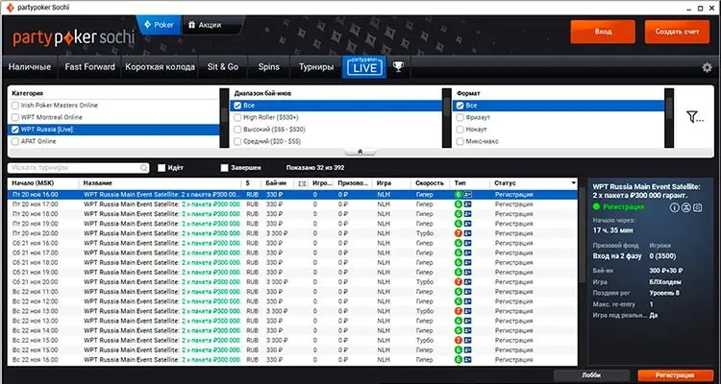
Task: Open settings gear icon
Action: click(x=707, y=67)
